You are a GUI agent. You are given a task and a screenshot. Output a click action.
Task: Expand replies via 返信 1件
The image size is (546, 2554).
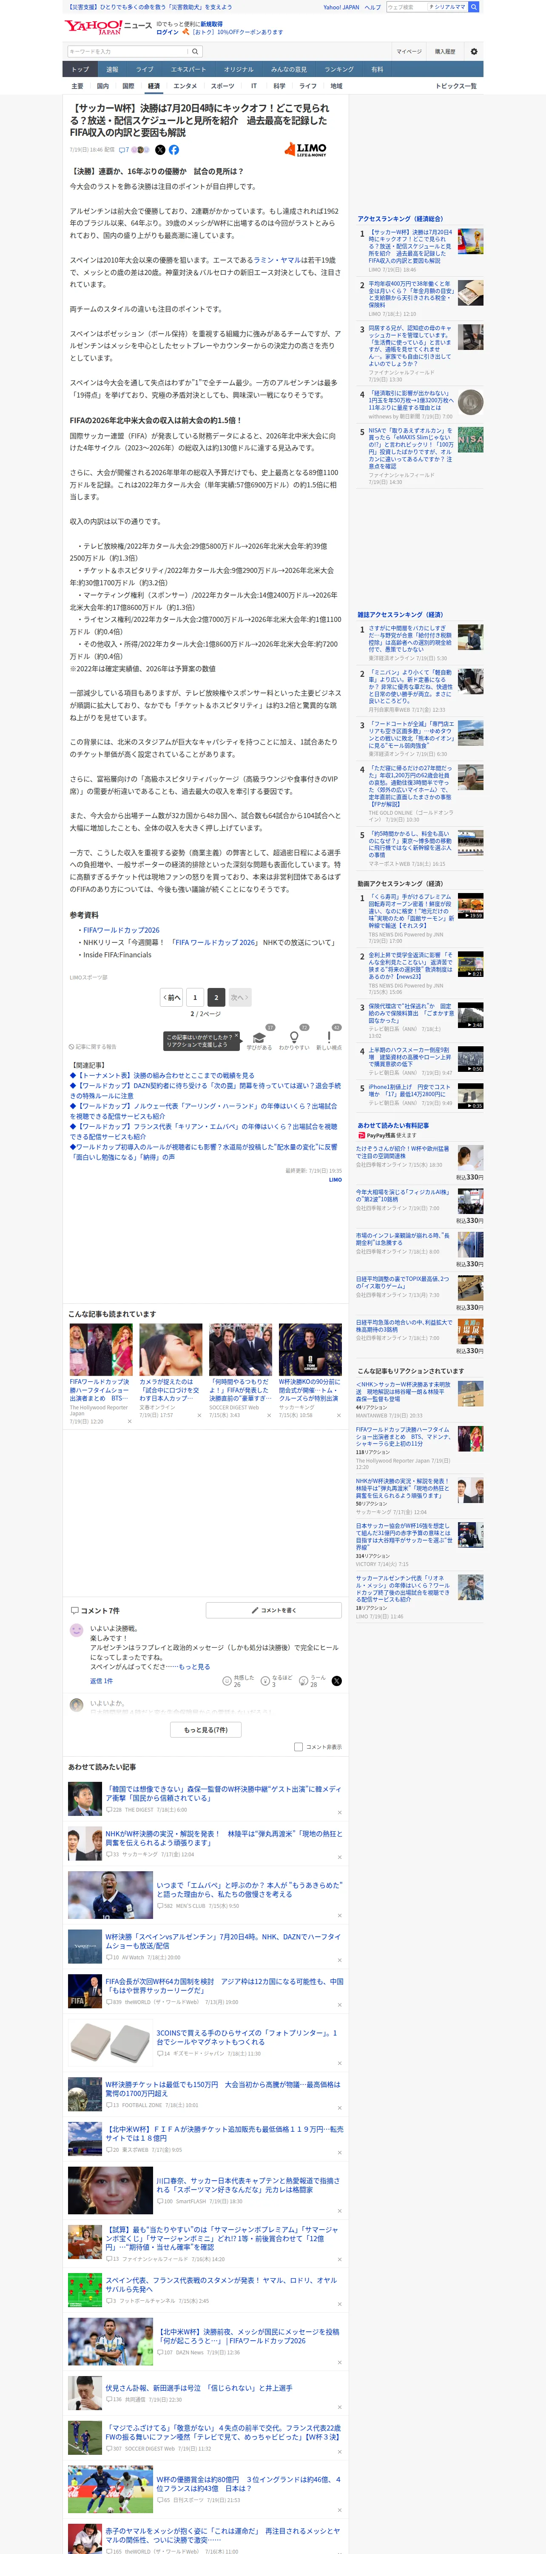click(101, 1681)
